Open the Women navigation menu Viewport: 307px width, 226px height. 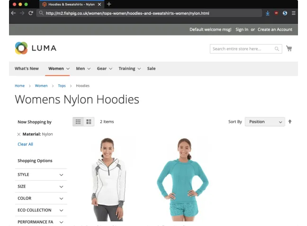click(59, 69)
